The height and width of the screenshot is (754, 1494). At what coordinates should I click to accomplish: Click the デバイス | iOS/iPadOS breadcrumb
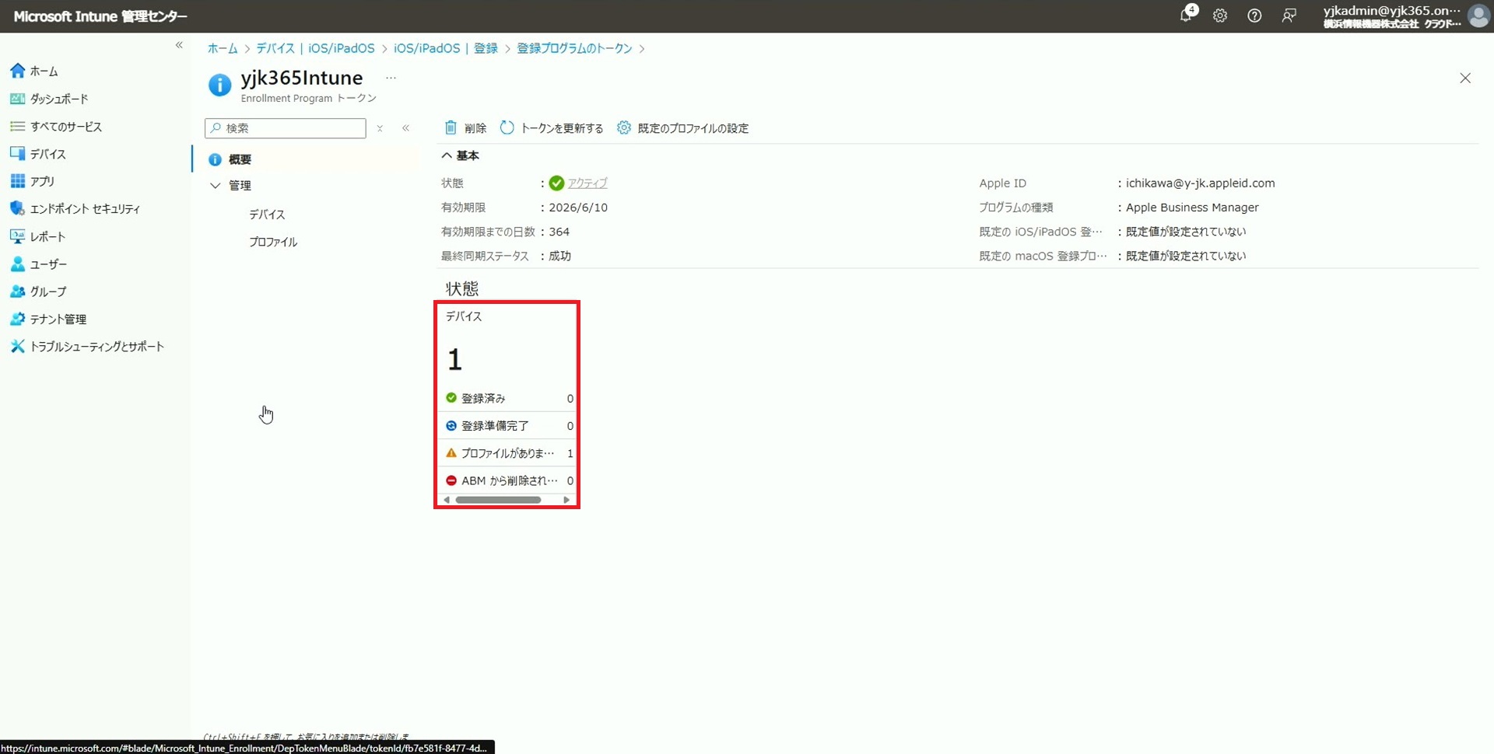click(315, 48)
